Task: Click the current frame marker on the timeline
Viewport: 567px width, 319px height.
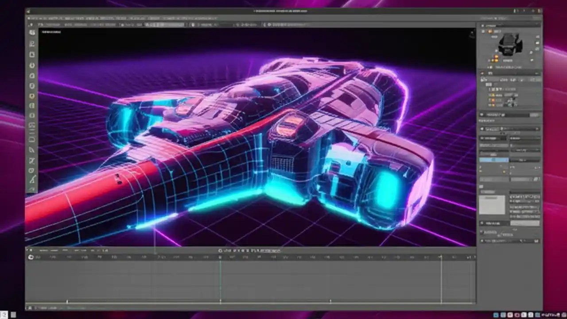Action: point(221,257)
